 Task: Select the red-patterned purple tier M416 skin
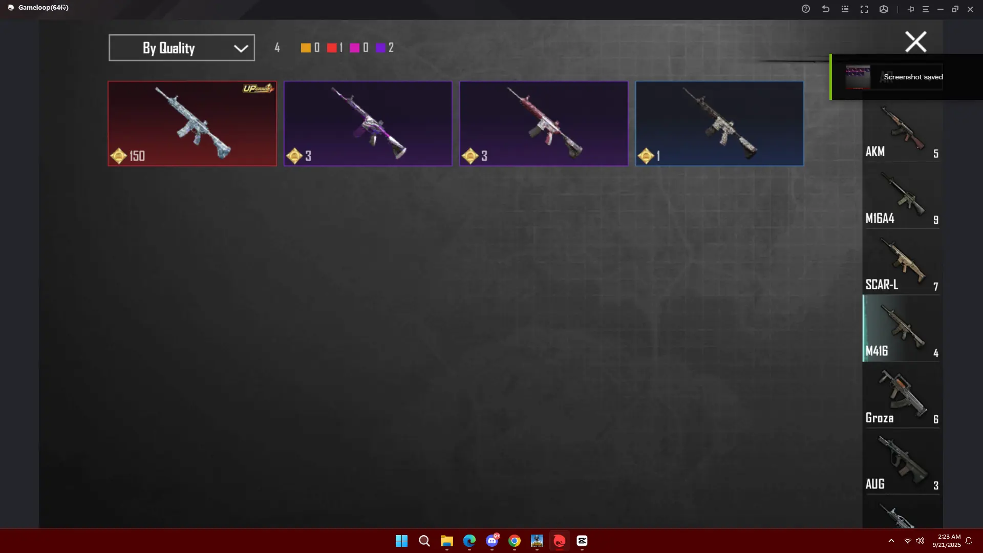pyautogui.click(x=543, y=123)
